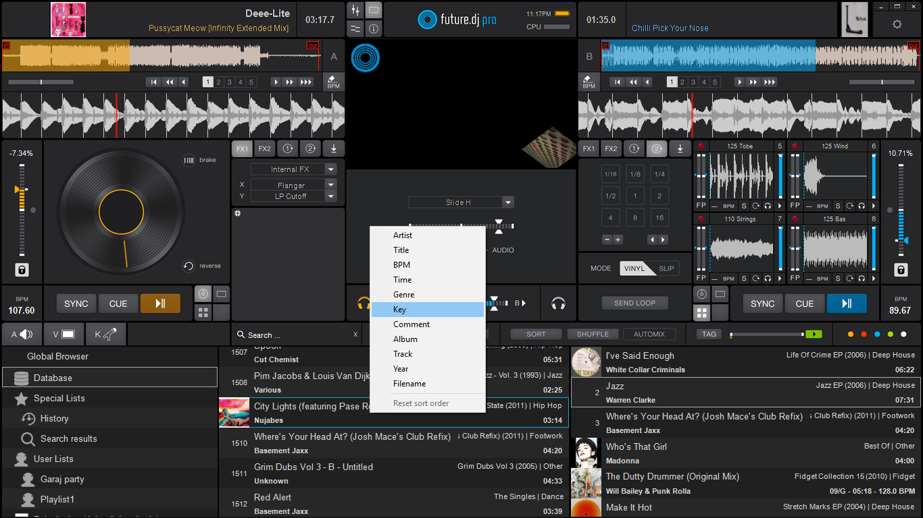923x518 pixels.
Task: Fast forward deck A triple-arrow button
Action: [x=306, y=82]
